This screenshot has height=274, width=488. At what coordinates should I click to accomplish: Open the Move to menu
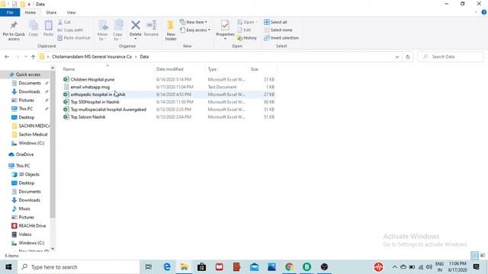[x=102, y=30]
